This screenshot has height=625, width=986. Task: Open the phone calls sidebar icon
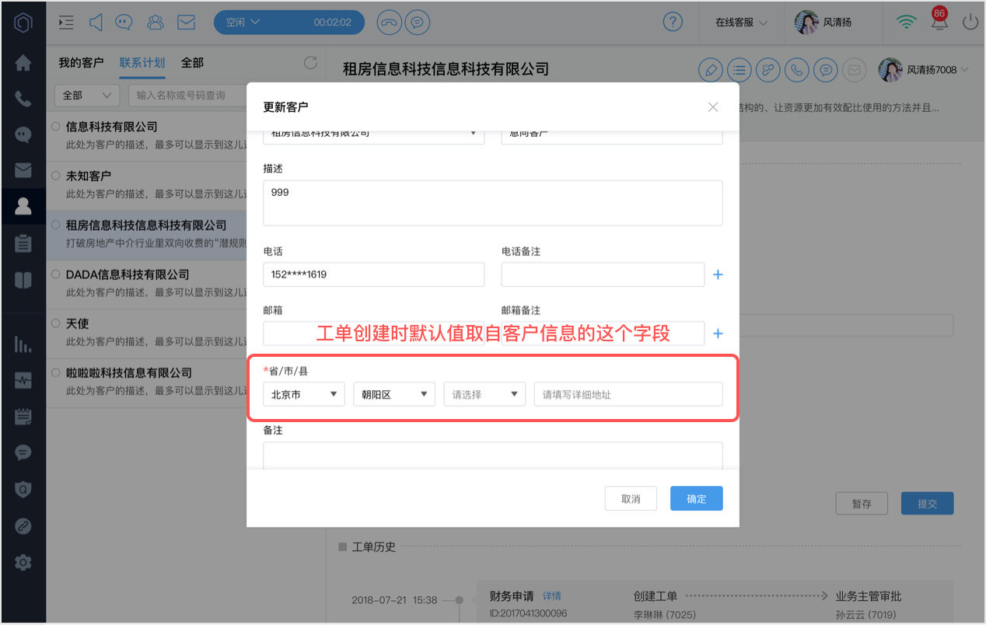pyautogui.click(x=23, y=99)
